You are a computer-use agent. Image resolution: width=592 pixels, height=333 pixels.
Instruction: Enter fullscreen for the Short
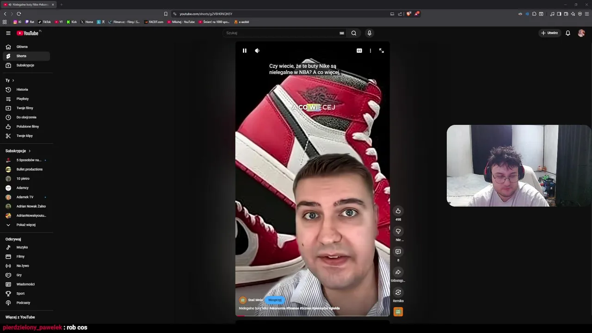pyautogui.click(x=382, y=50)
